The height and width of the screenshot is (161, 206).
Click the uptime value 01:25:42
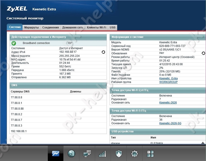[x=165, y=61]
